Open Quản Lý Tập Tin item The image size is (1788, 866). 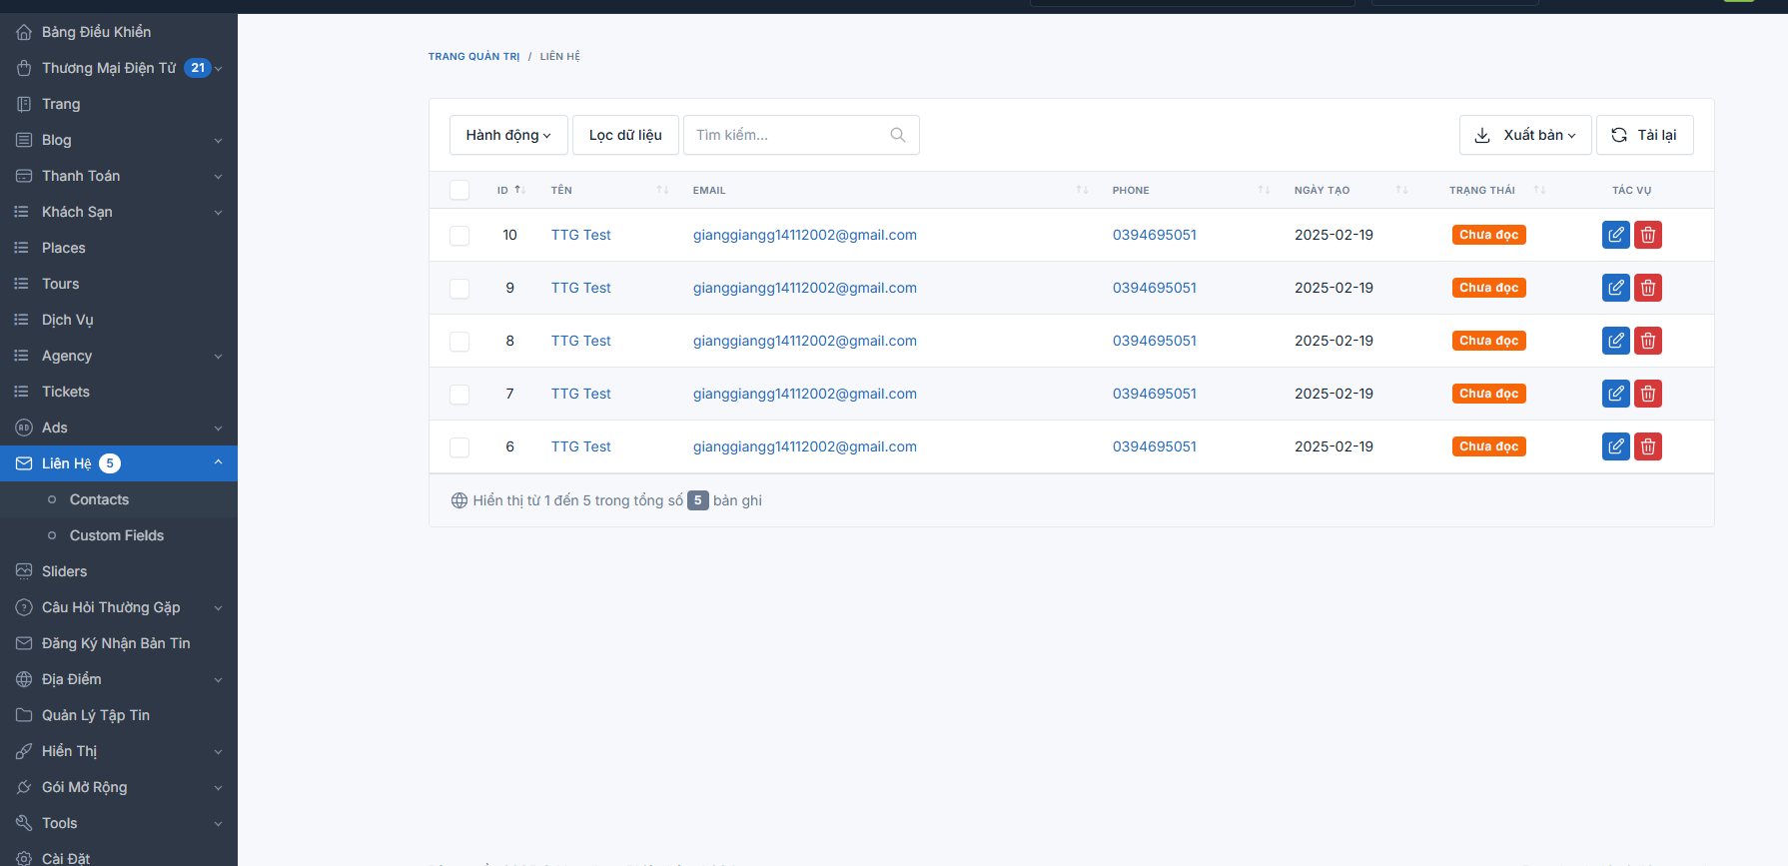[x=119, y=715]
